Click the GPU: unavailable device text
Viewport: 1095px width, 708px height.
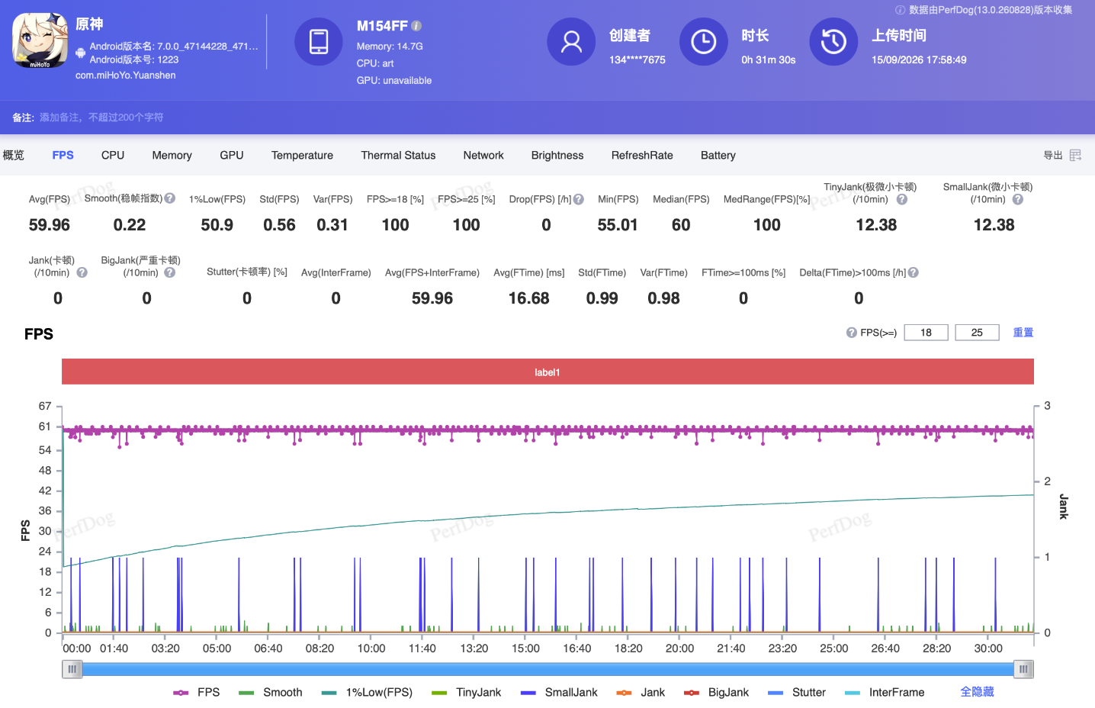pyautogui.click(x=394, y=81)
